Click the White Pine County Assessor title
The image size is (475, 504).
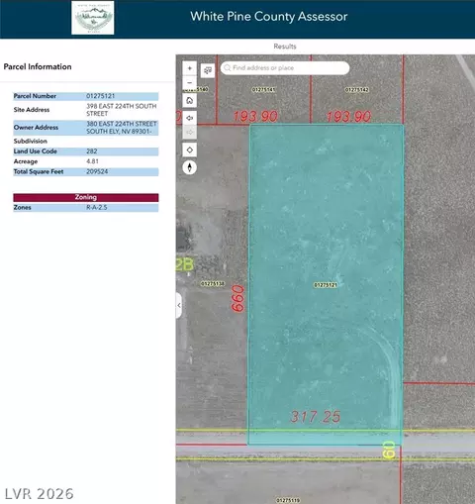[x=269, y=17]
